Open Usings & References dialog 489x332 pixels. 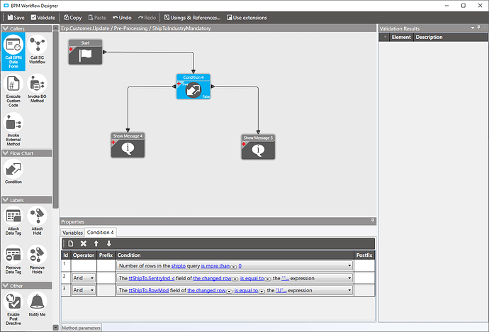192,18
